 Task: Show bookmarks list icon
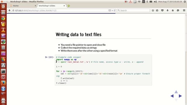pyautogui.click(x=157, y=10)
